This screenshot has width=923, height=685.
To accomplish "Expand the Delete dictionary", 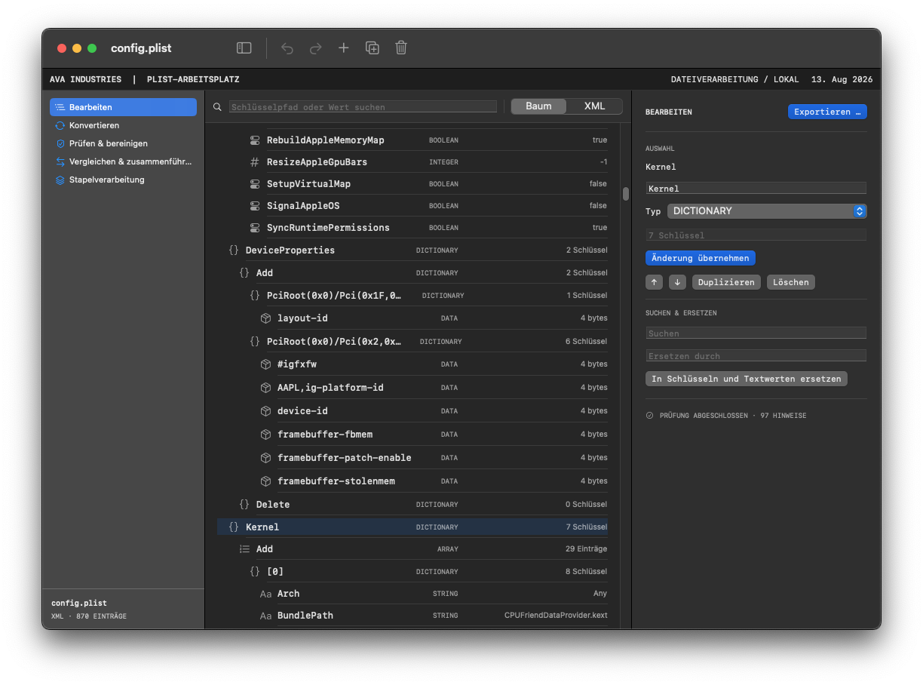I will coord(244,505).
